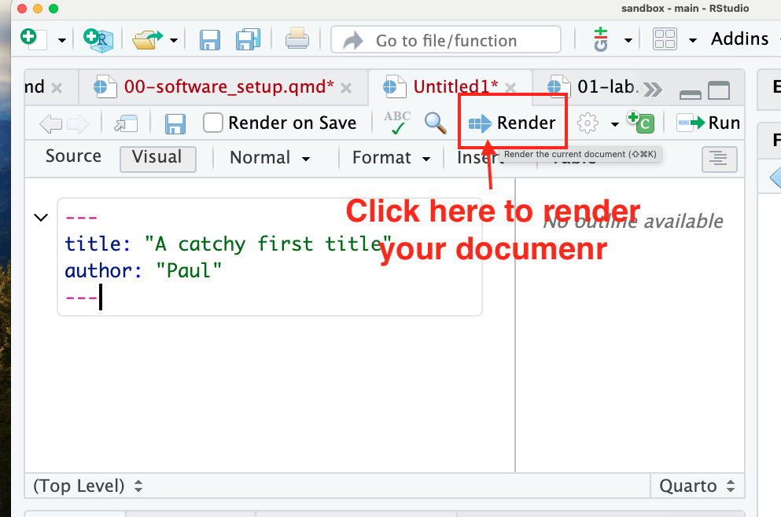Click the New File icon
This screenshot has width=781, height=517.
(30, 38)
